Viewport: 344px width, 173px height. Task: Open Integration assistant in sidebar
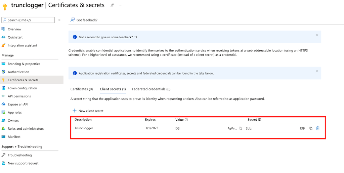click(23, 45)
